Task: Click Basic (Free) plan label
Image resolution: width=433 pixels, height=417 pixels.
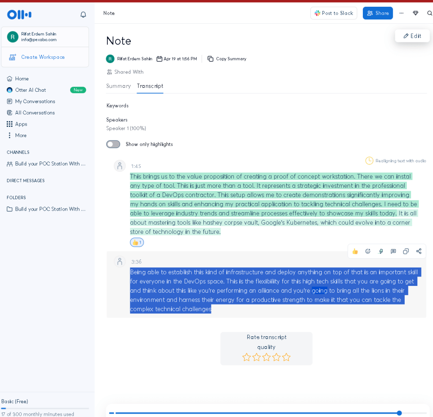Action: click(x=15, y=401)
